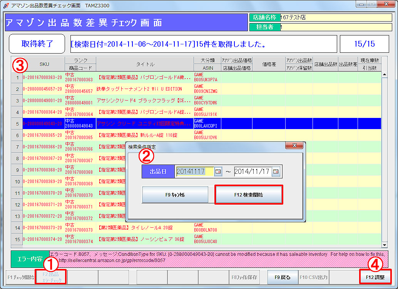Select row number 5 header
This screenshot has width=398, height=289.
point(17,124)
